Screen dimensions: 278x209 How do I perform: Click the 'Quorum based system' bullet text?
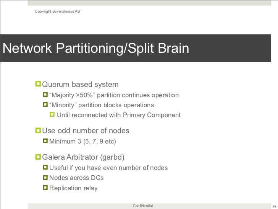(x=80, y=84)
